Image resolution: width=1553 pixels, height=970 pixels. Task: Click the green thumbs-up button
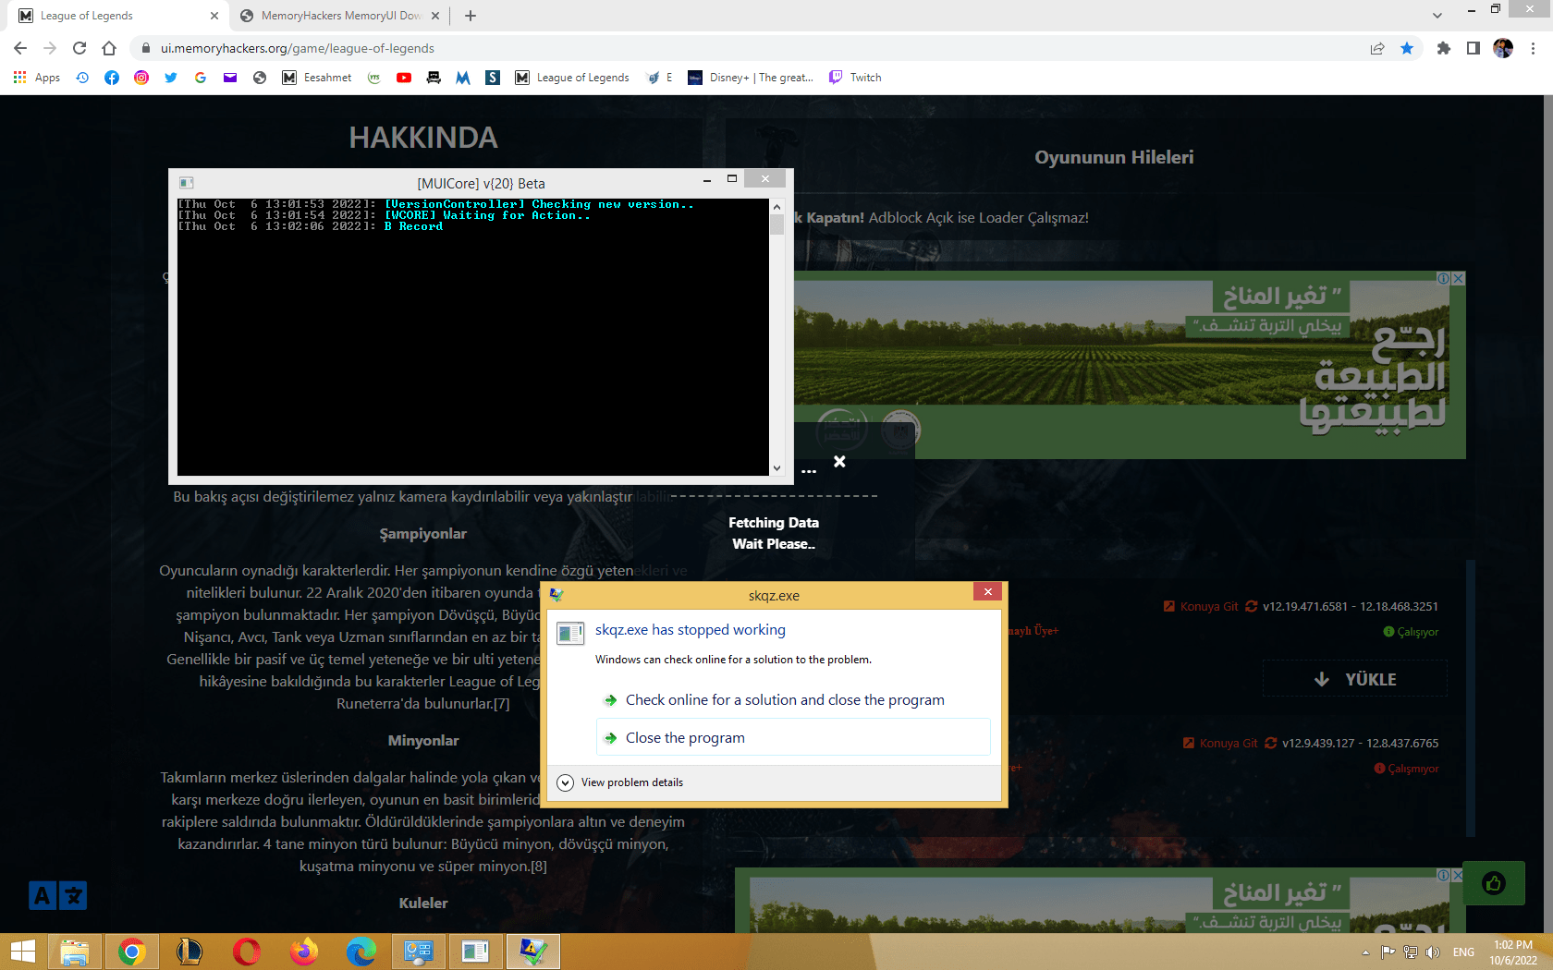point(1494,883)
